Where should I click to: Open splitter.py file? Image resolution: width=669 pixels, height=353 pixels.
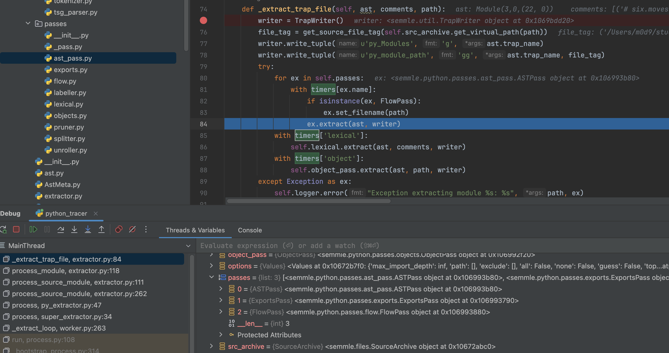click(x=69, y=139)
